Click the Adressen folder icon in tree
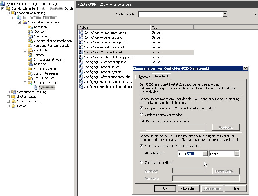 [30, 27]
